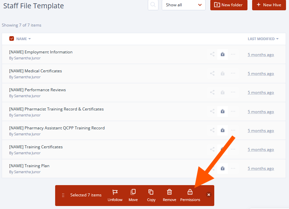289x209 pixels.
Task: Create a New Hive
Action: click(x=269, y=5)
